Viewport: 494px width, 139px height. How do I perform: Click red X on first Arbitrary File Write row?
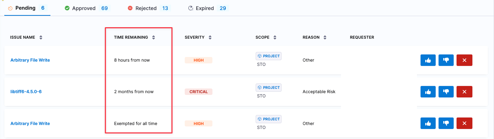(464, 60)
